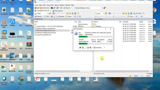Select Oracle19c_Installation.txt file
The width and height of the screenshot is (160, 90).
[43, 35]
